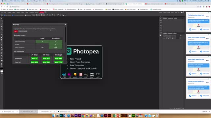
Task: Click the red Log In button
Action: 16,31
